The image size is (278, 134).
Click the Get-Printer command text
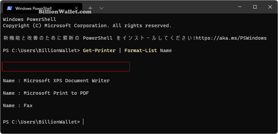(99, 50)
